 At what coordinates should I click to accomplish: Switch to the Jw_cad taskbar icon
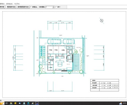pos(37,103)
